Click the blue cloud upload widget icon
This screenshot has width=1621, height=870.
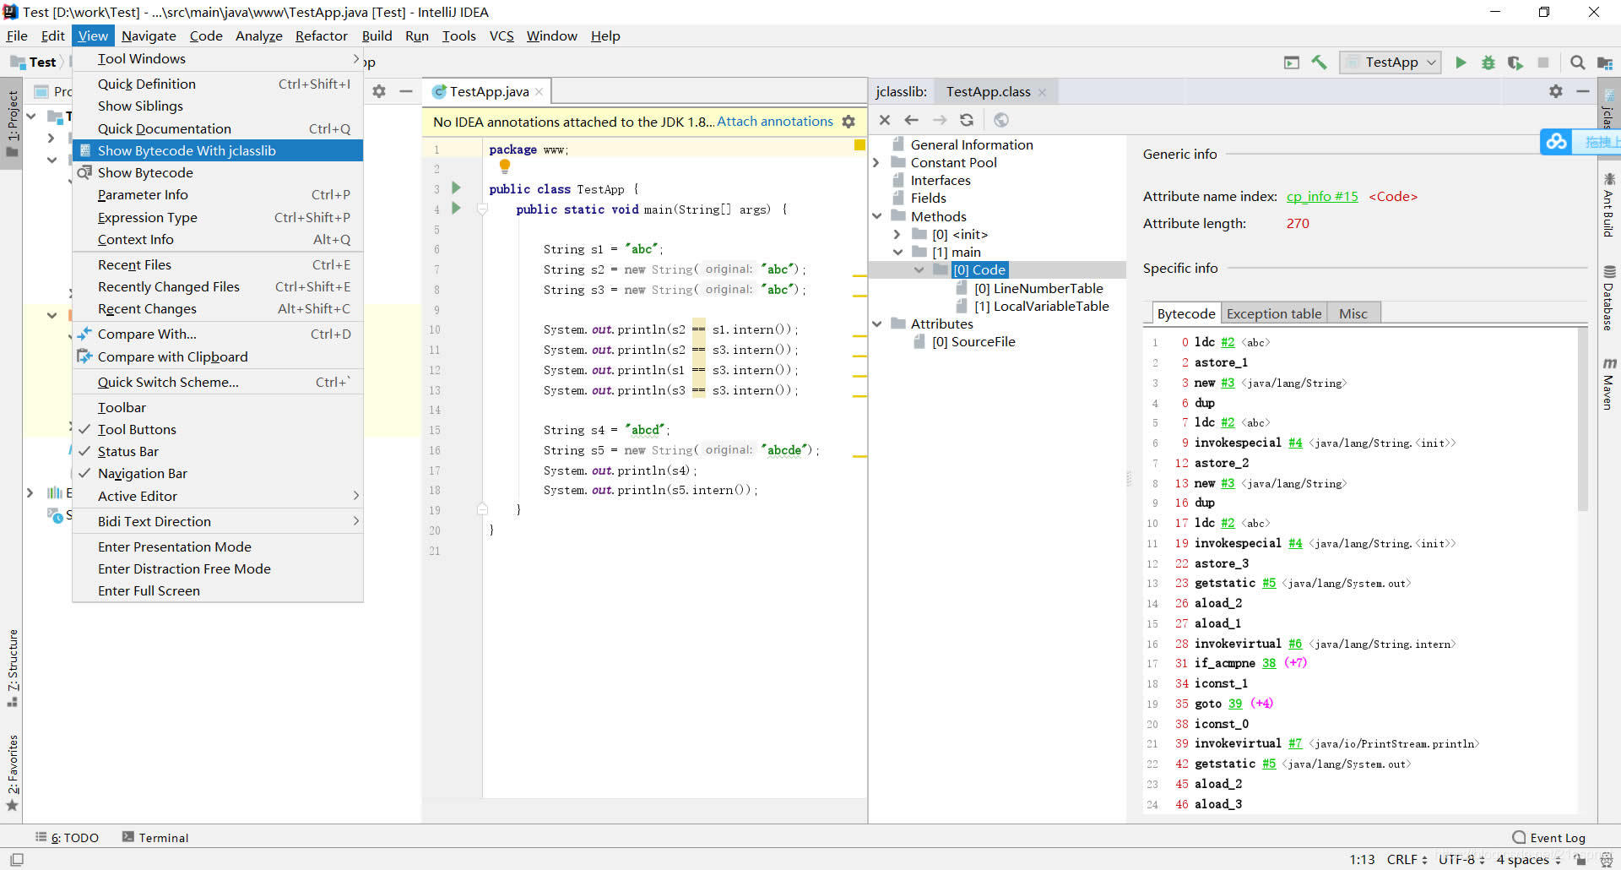pyautogui.click(x=1557, y=142)
